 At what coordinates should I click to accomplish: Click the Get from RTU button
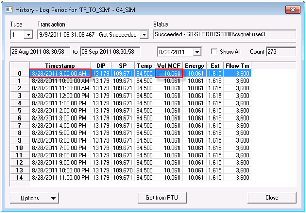coord(162,198)
